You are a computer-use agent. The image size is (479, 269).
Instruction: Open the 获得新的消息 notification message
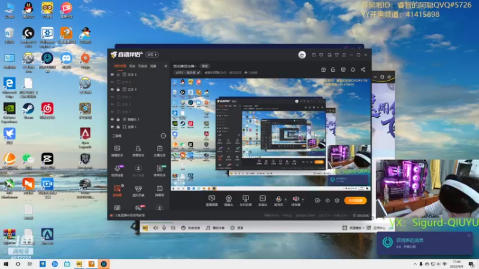(425, 243)
